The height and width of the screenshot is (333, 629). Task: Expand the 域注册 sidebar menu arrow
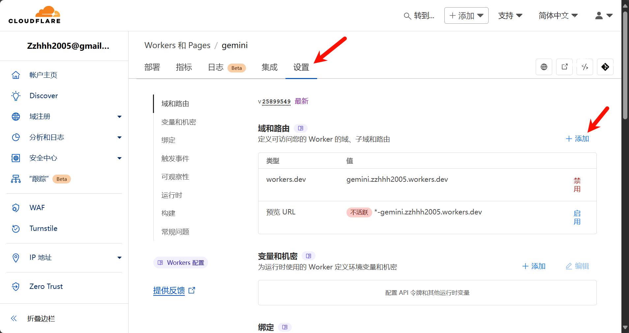[119, 117]
